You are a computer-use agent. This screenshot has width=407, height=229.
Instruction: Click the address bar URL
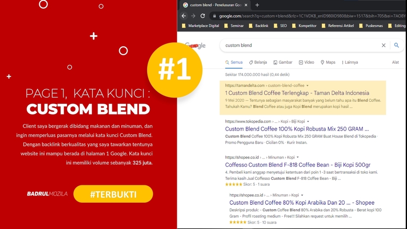(312, 16)
